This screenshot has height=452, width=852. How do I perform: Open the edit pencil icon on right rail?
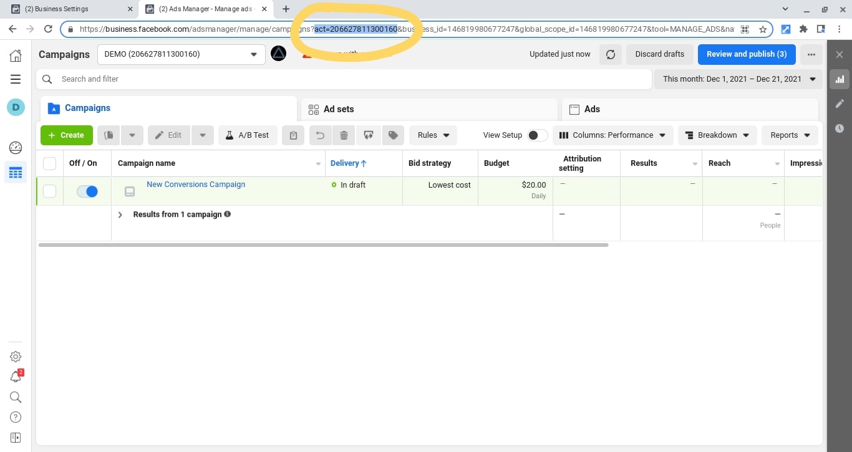(840, 103)
